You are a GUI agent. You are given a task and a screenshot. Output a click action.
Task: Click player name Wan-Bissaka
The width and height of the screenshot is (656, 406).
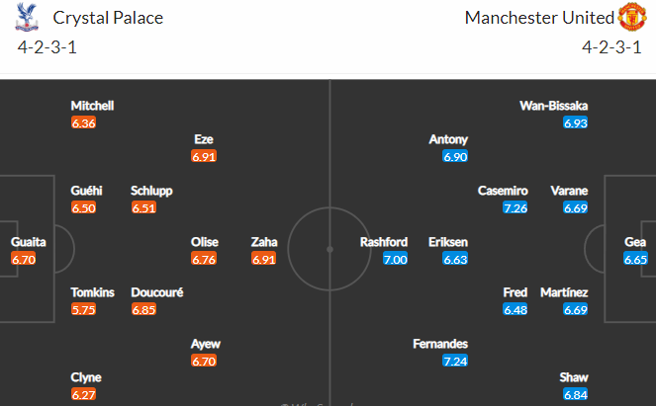(553, 106)
